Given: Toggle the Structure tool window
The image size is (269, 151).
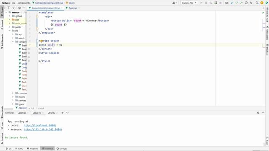Looking at the screenshot, I should coord(2,138).
